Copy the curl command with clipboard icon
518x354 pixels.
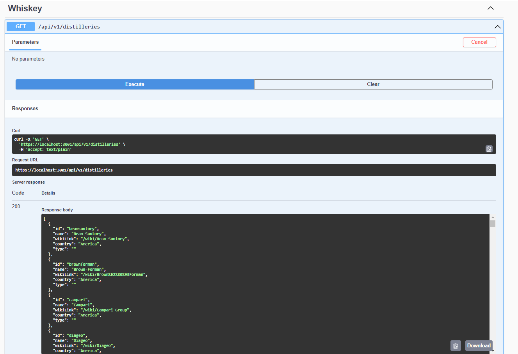click(x=489, y=149)
